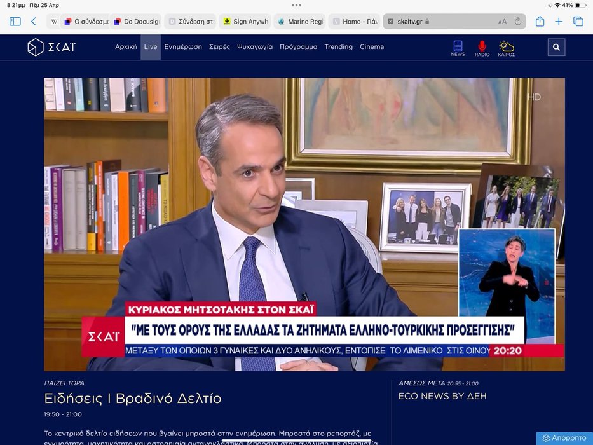Go to Αρχική page
593x445 pixels.
pyautogui.click(x=126, y=47)
